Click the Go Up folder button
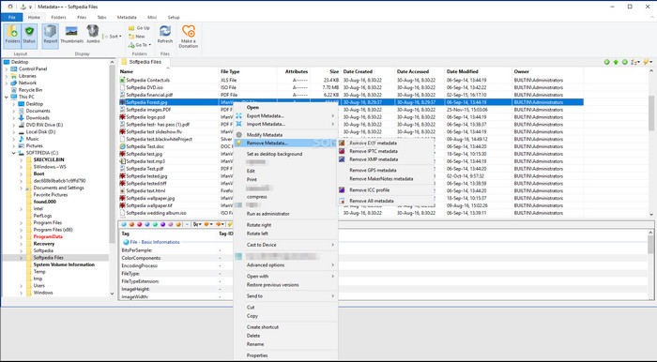Image resolution: width=657 pixels, height=362 pixels. pyautogui.click(x=140, y=28)
